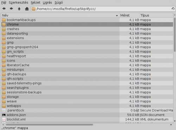Click the 144,2 kB size of blocklist.xml
The height and width of the screenshot is (130, 176).
coord(132,119)
